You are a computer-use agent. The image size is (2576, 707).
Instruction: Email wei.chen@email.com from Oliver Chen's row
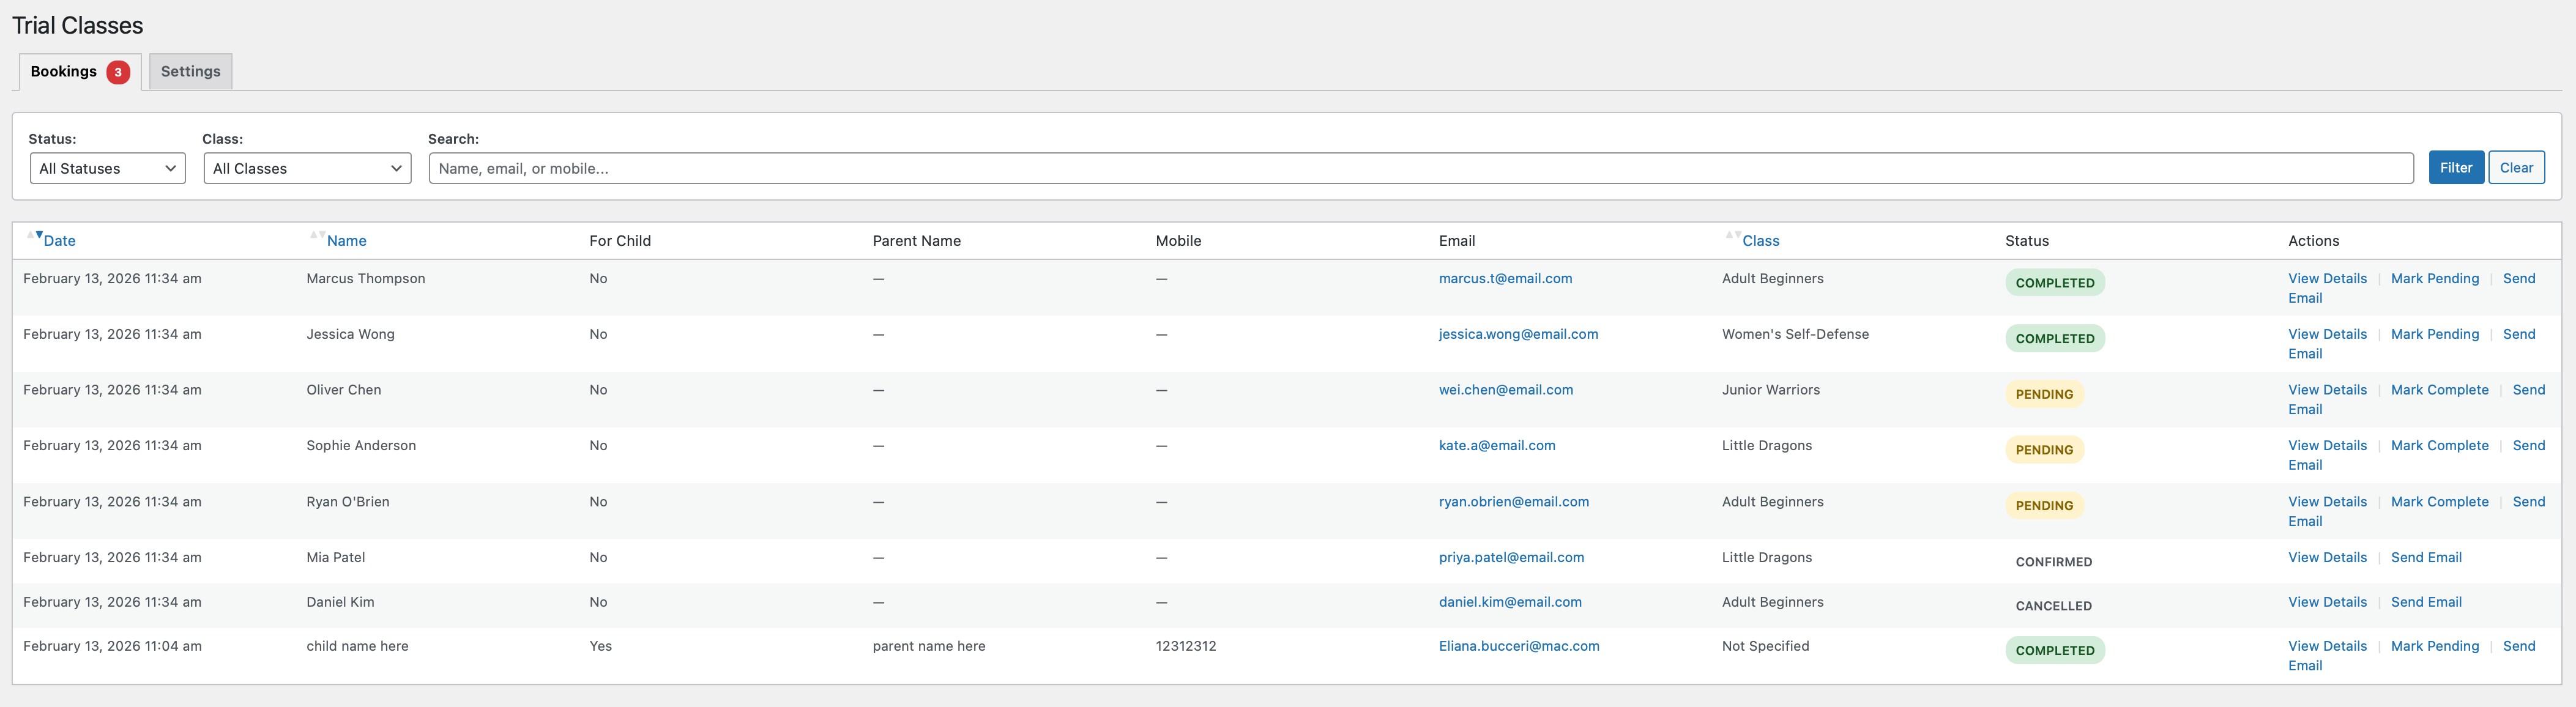[1506, 389]
